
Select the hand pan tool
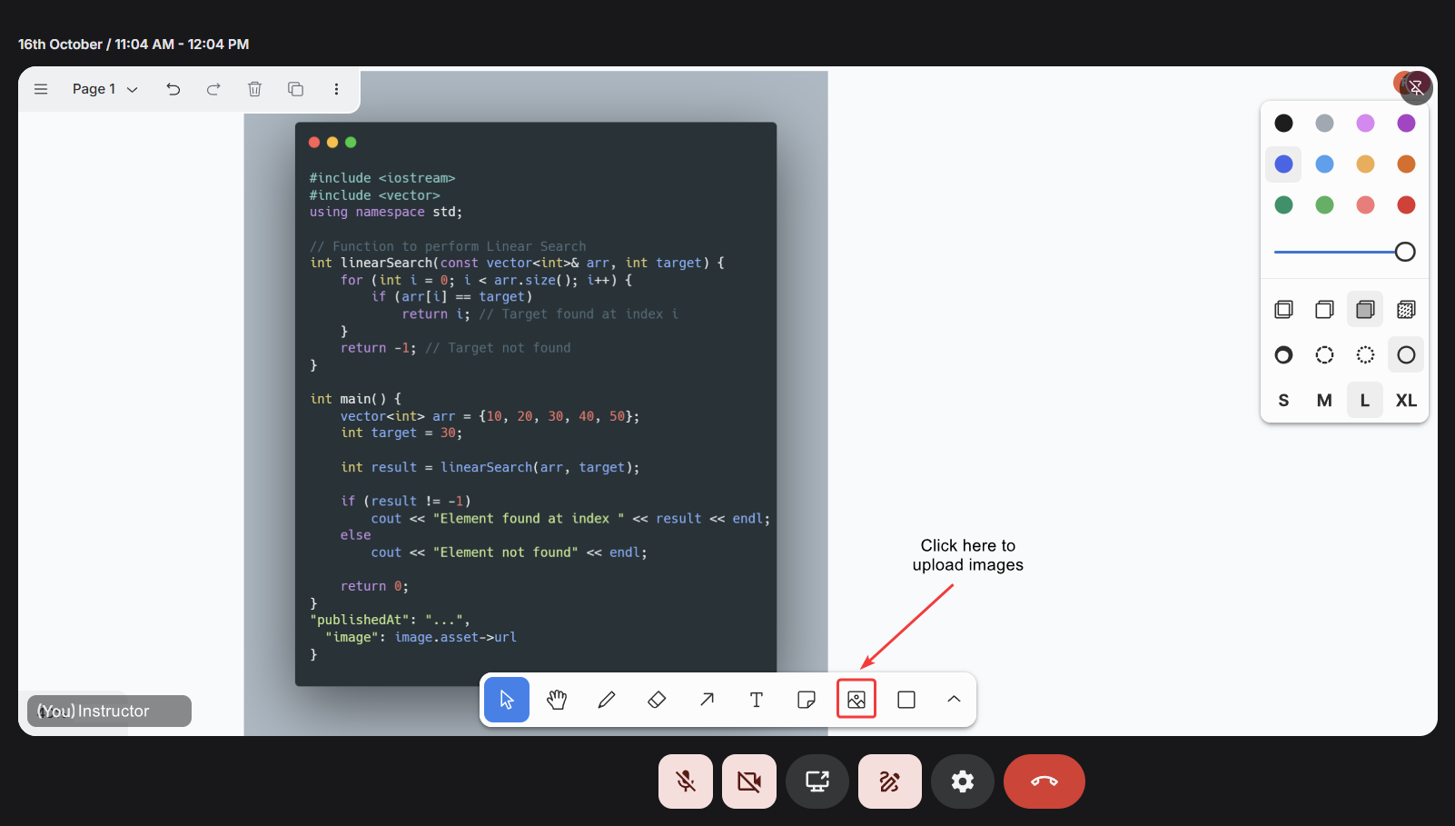557,700
